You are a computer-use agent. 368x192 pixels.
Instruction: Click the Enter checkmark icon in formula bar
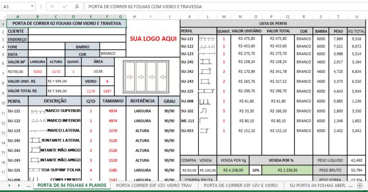[x=65, y=7]
